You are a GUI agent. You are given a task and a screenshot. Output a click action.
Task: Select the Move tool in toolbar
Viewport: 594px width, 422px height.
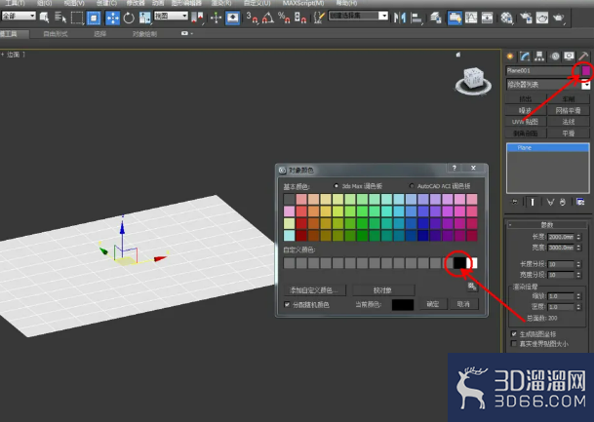(x=112, y=18)
